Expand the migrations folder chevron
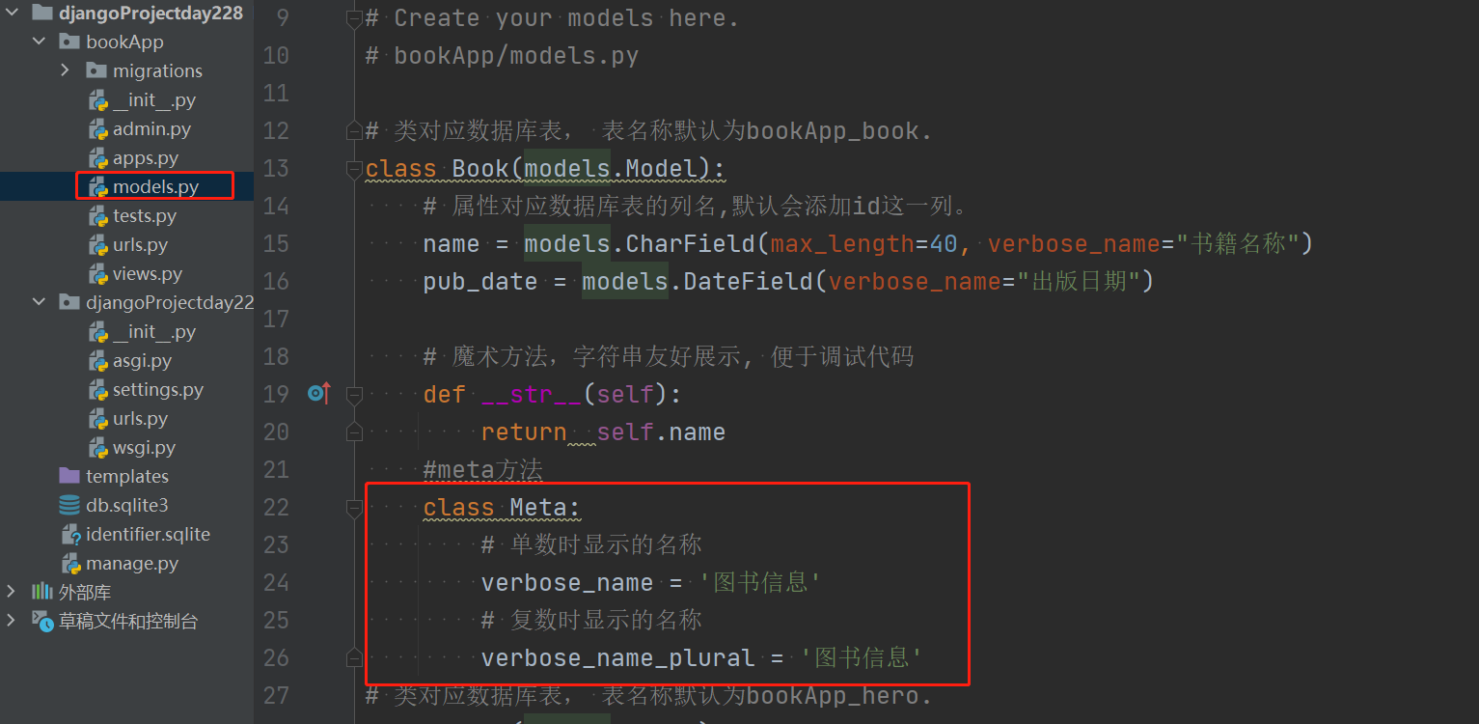Viewport: 1479px width, 724px height. coord(65,70)
